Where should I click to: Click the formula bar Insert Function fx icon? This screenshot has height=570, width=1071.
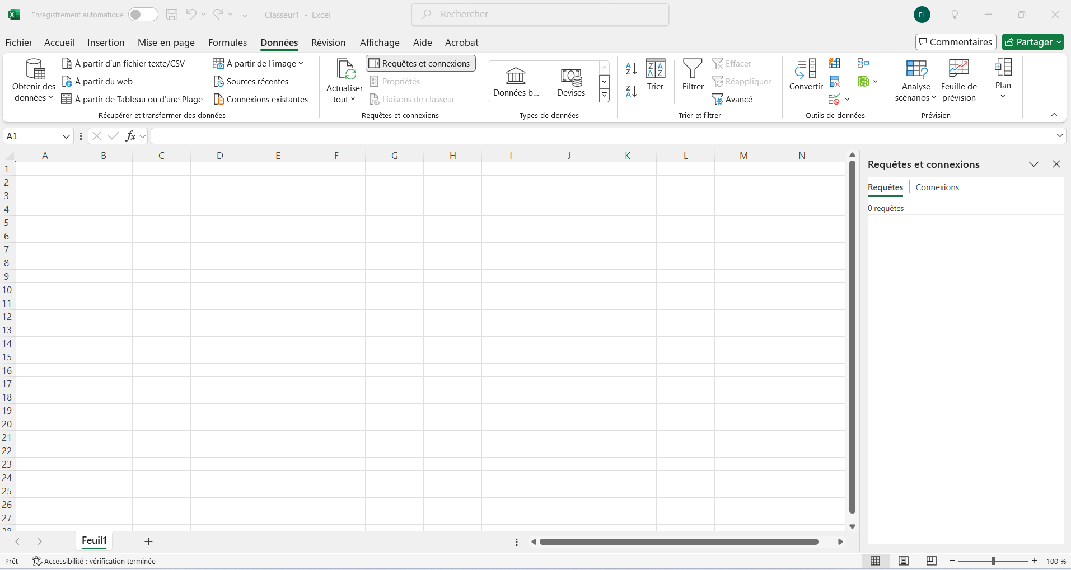(x=130, y=136)
